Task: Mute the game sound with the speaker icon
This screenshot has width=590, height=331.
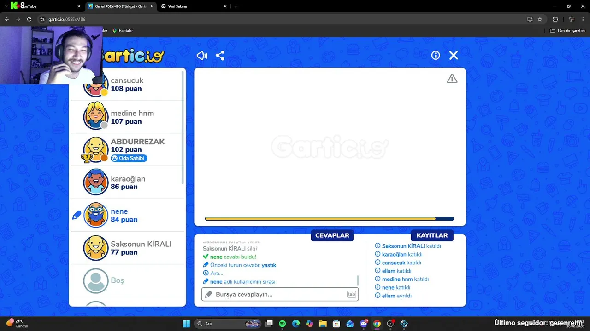Action: tap(202, 56)
